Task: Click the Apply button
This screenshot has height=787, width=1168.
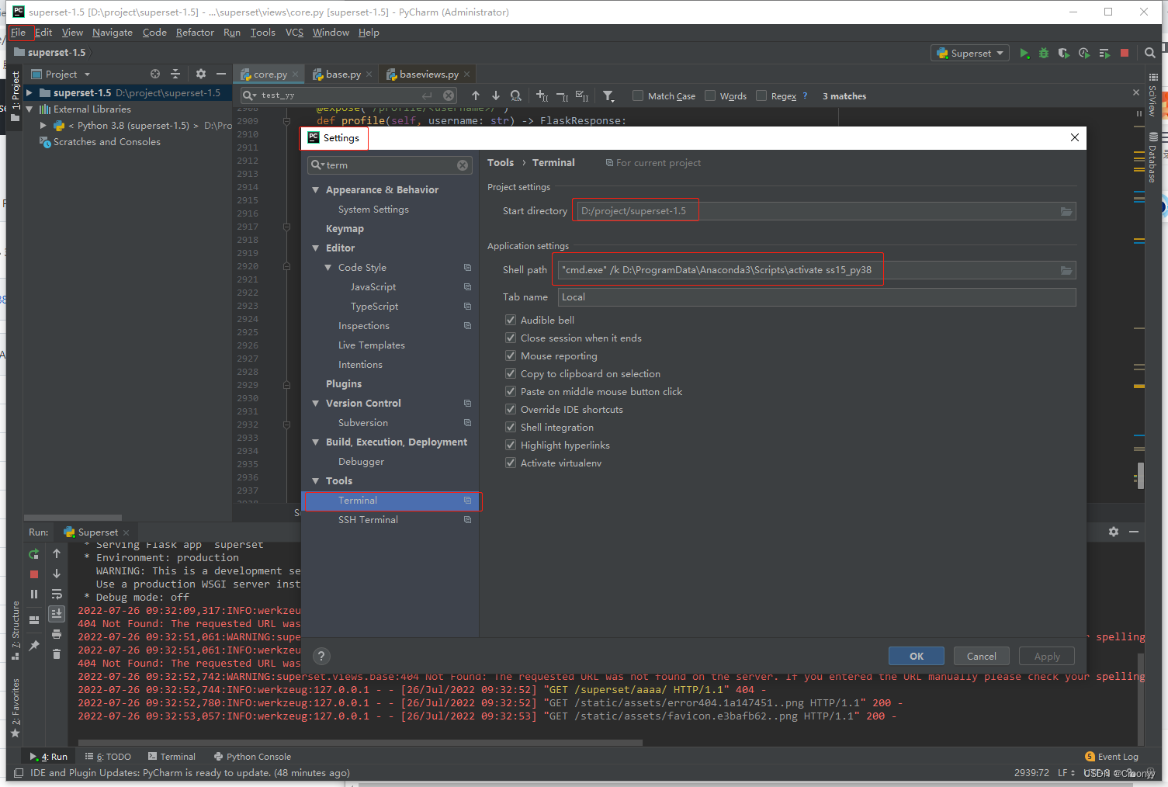Action: (x=1046, y=656)
